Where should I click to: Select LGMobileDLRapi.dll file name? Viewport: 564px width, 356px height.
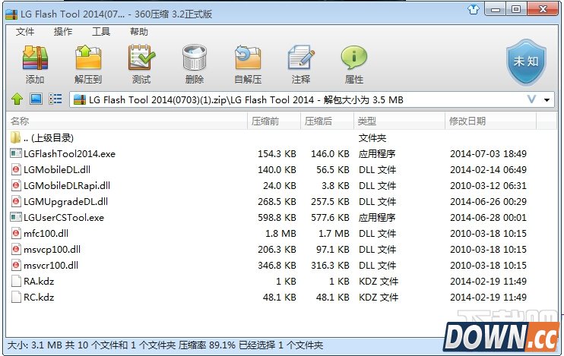[x=67, y=186]
